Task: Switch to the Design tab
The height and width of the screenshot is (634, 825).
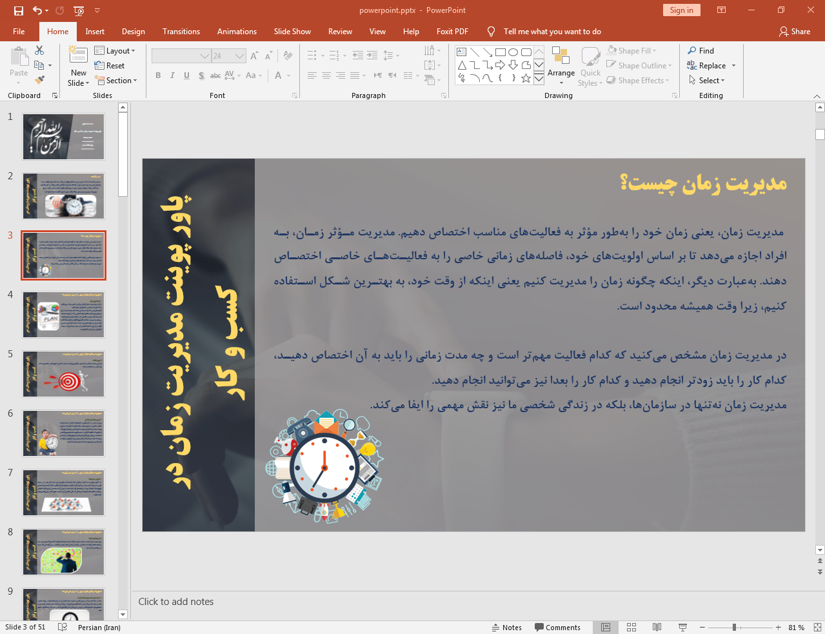Action: click(133, 32)
